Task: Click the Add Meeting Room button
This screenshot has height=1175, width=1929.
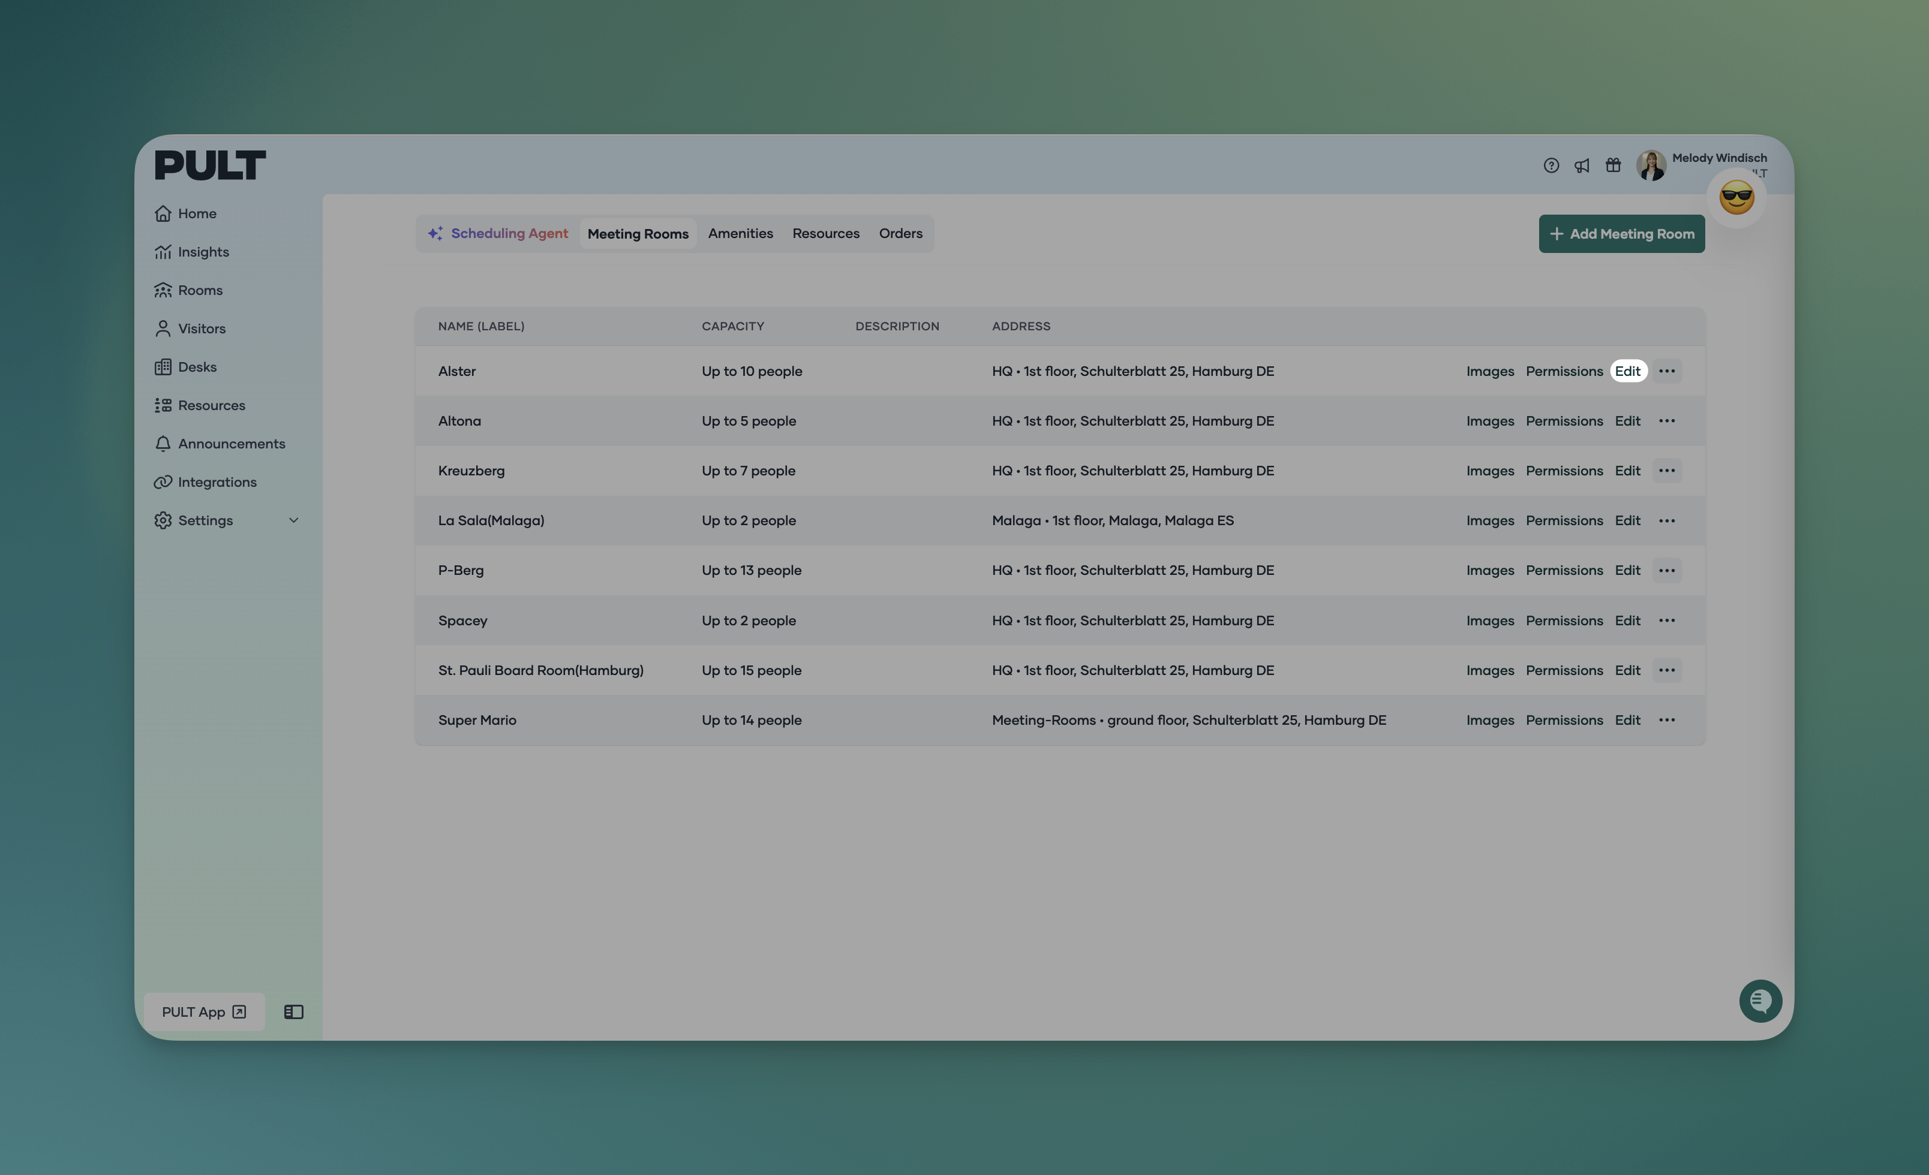Action: [1621, 234]
